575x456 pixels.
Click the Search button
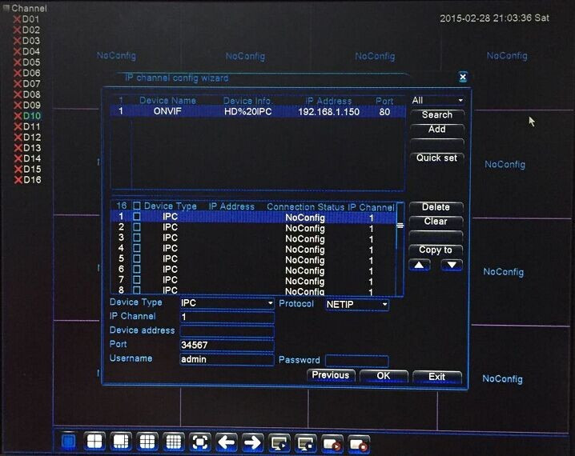tap(436, 115)
